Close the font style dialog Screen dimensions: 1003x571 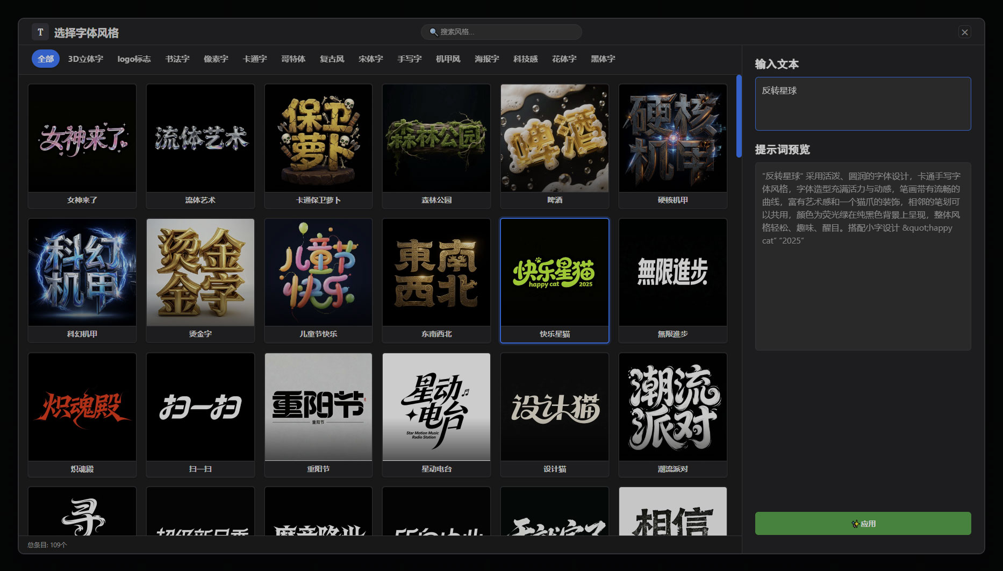point(965,32)
